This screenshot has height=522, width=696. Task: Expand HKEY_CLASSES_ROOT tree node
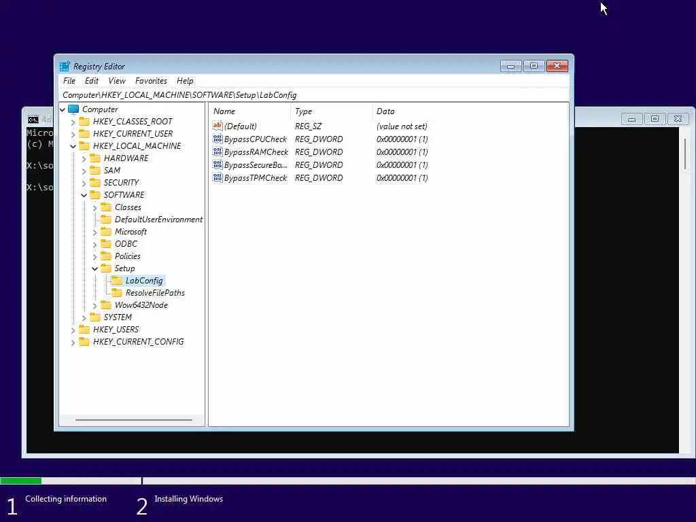tap(73, 122)
